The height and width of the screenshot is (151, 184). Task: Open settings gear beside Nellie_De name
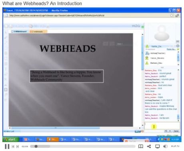coord(178,46)
